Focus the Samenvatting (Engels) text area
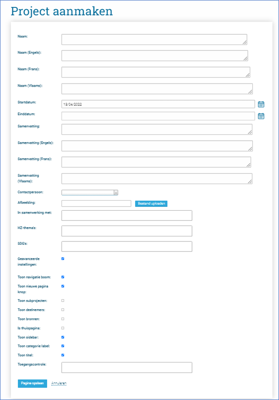Image resolution: width=279 pixels, height=400 pixels. (x=157, y=146)
